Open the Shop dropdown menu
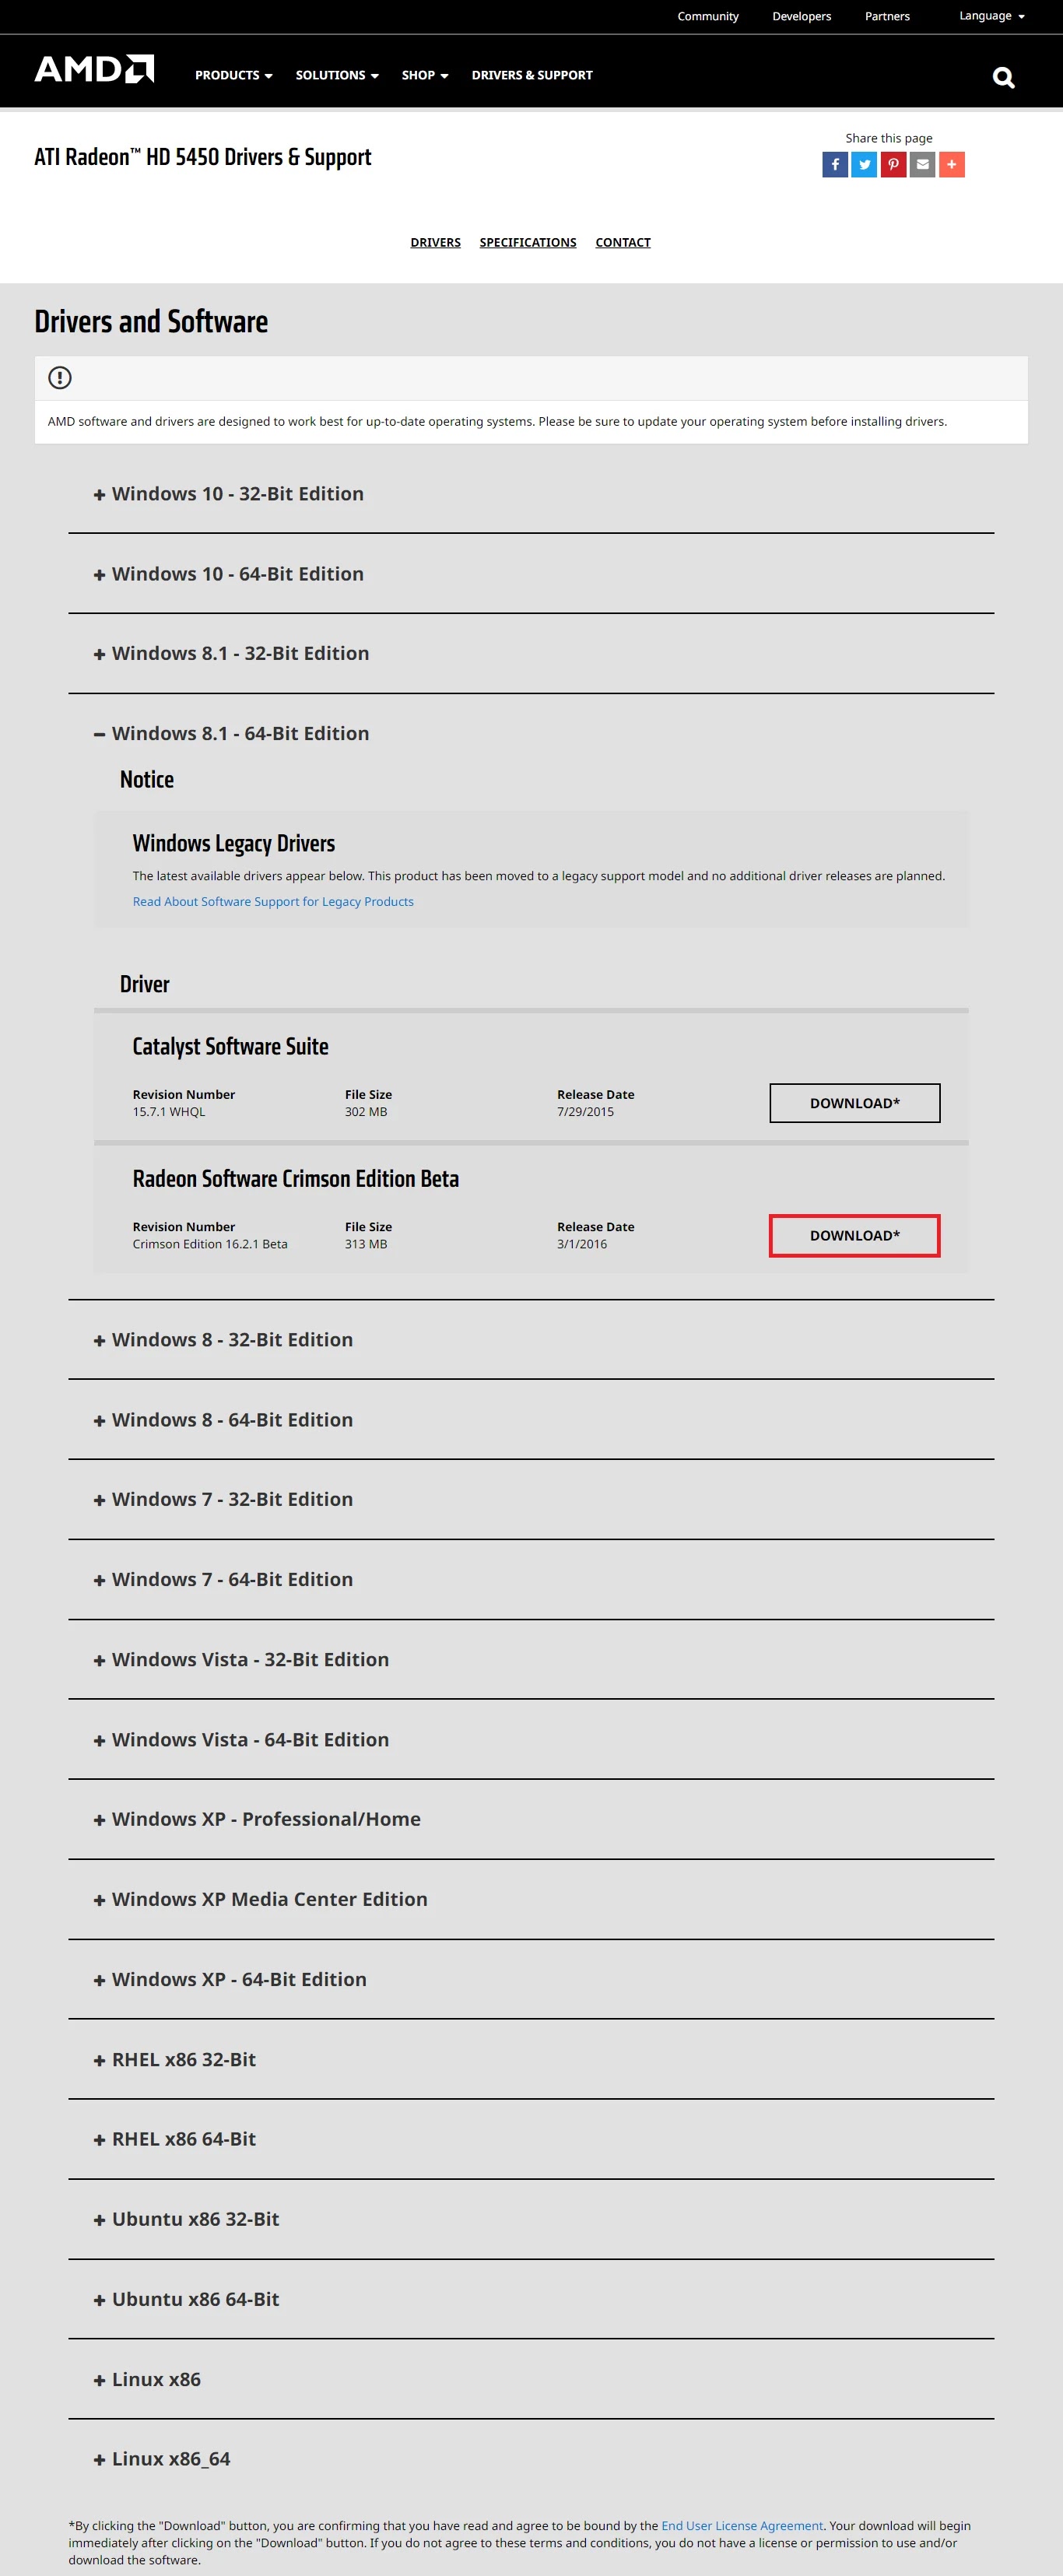 tap(425, 75)
